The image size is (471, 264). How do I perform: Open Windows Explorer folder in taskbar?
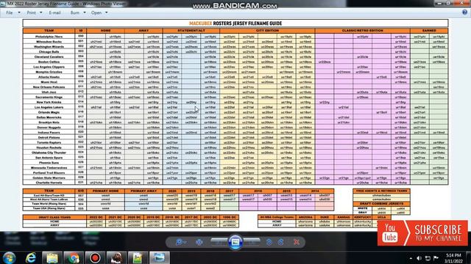click(x=52, y=257)
